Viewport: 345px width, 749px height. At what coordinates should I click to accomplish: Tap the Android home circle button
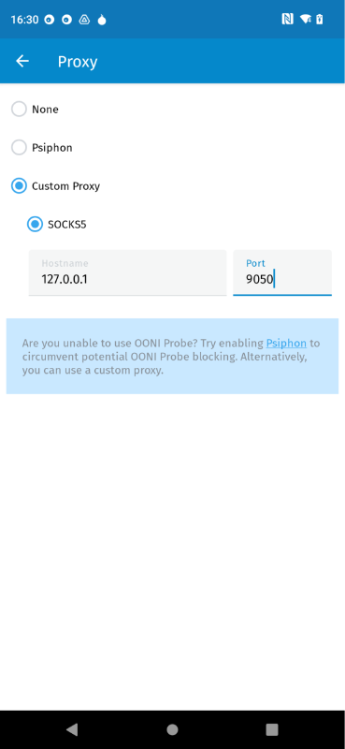tap(172, 729)
